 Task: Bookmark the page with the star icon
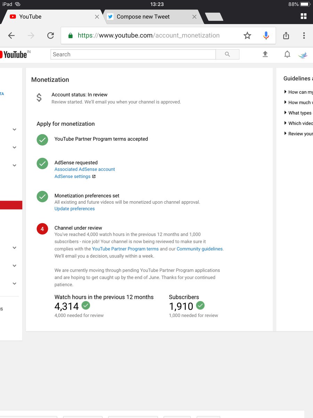pos(247,36)
